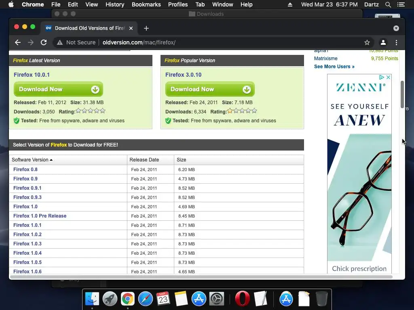
Task: Close the Zenni ad with X icon
Action: 388,77
